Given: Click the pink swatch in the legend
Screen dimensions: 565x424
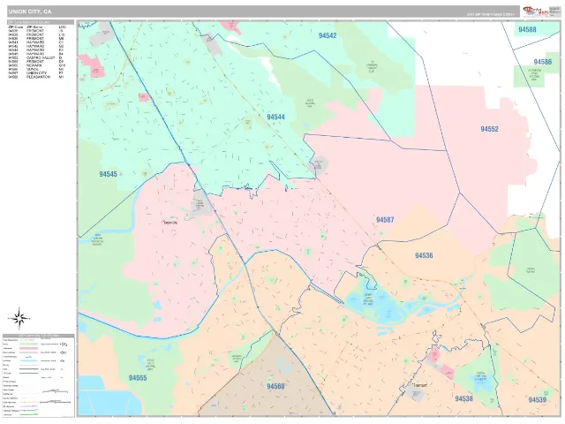Looking at the screenshot, I should (28, 348).
